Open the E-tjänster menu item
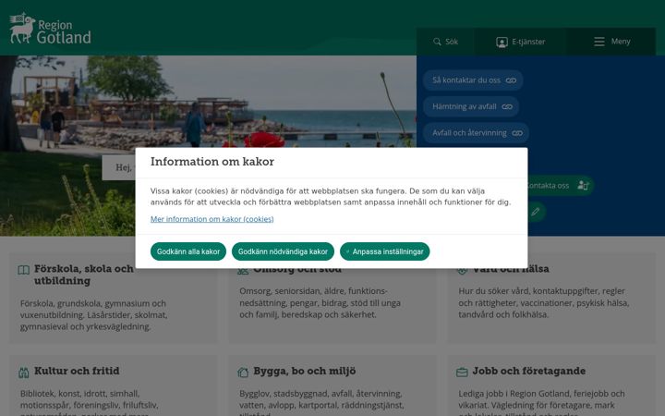Viewport: 665px width, 416px height. [521, 42]
